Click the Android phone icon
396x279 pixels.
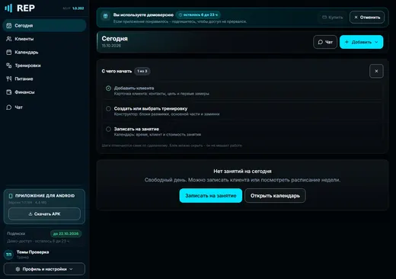coord(11,196)
